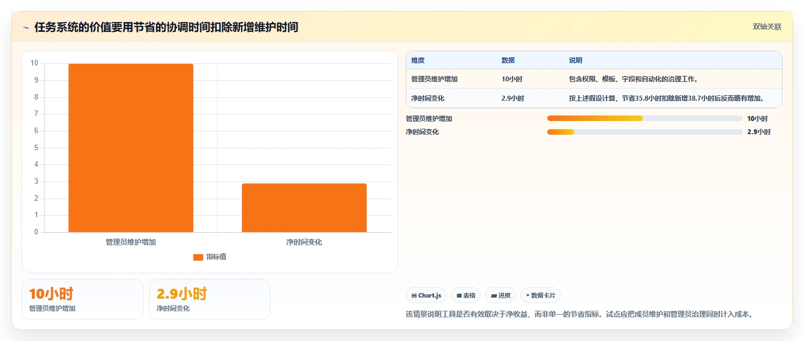This screenshot has height=341, width=804.
Task: Click the 净时间变化 progress bar
Action: pyautogui.click(x=645, y=132)
